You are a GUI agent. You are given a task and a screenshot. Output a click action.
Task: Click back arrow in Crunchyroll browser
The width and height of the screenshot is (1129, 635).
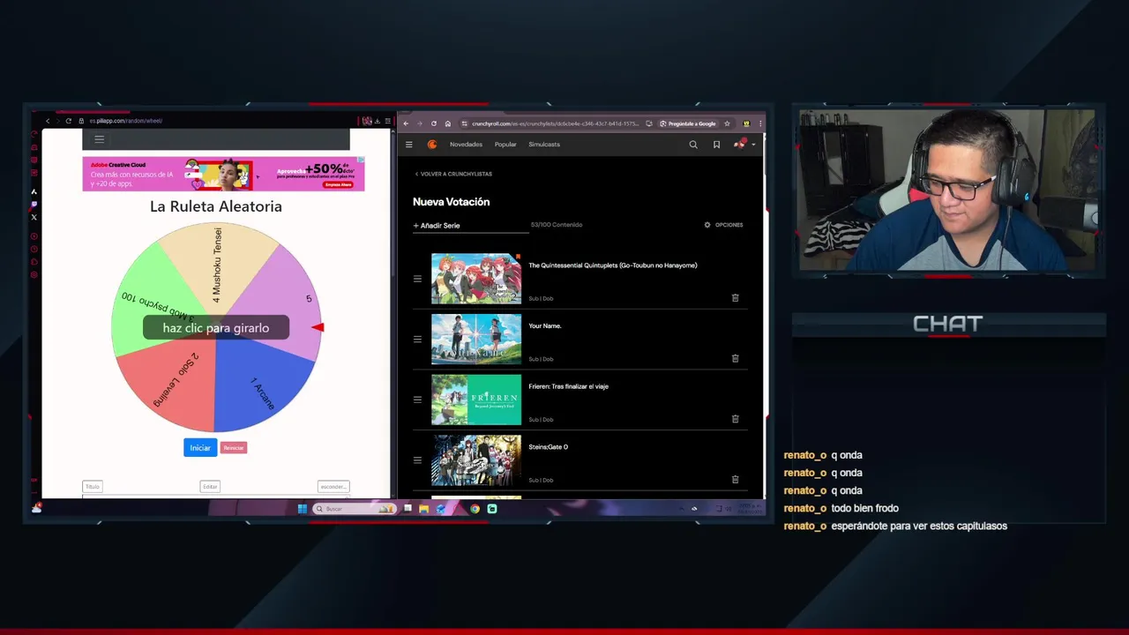(406, 123)
